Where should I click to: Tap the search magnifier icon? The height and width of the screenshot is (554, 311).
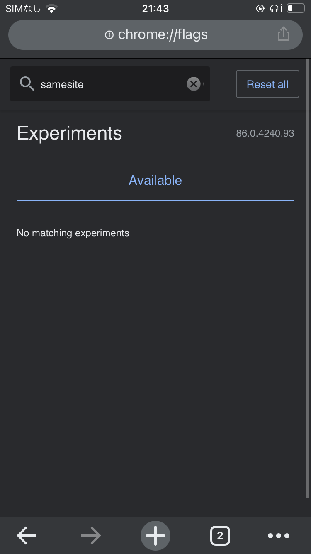pyautogui.click(x=27, y=84)
